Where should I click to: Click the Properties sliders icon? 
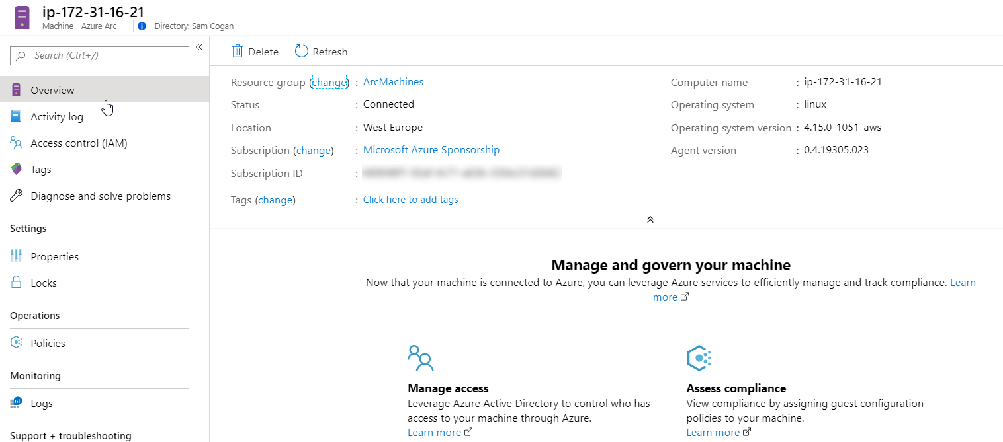[x=17, y=256]
